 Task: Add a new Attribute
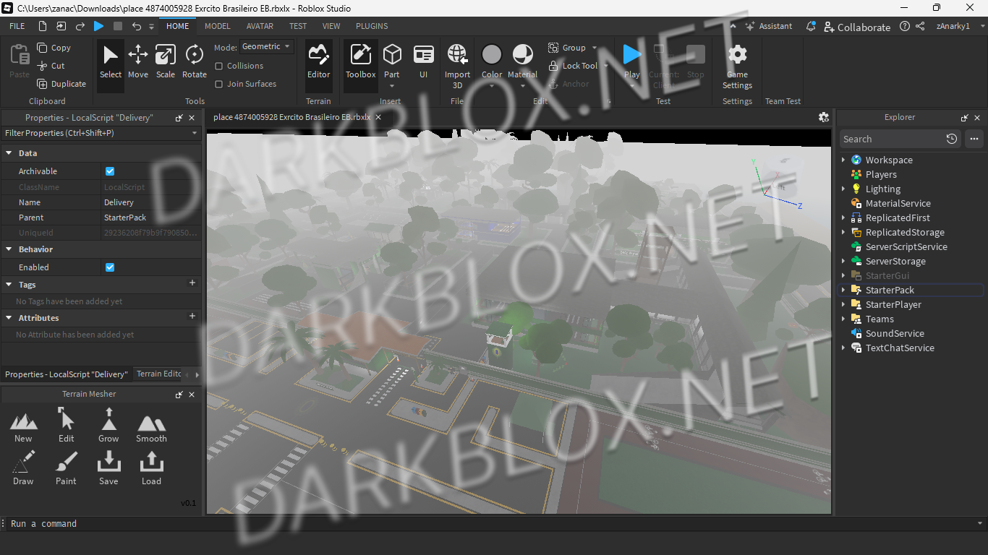[x=192, y=316]
